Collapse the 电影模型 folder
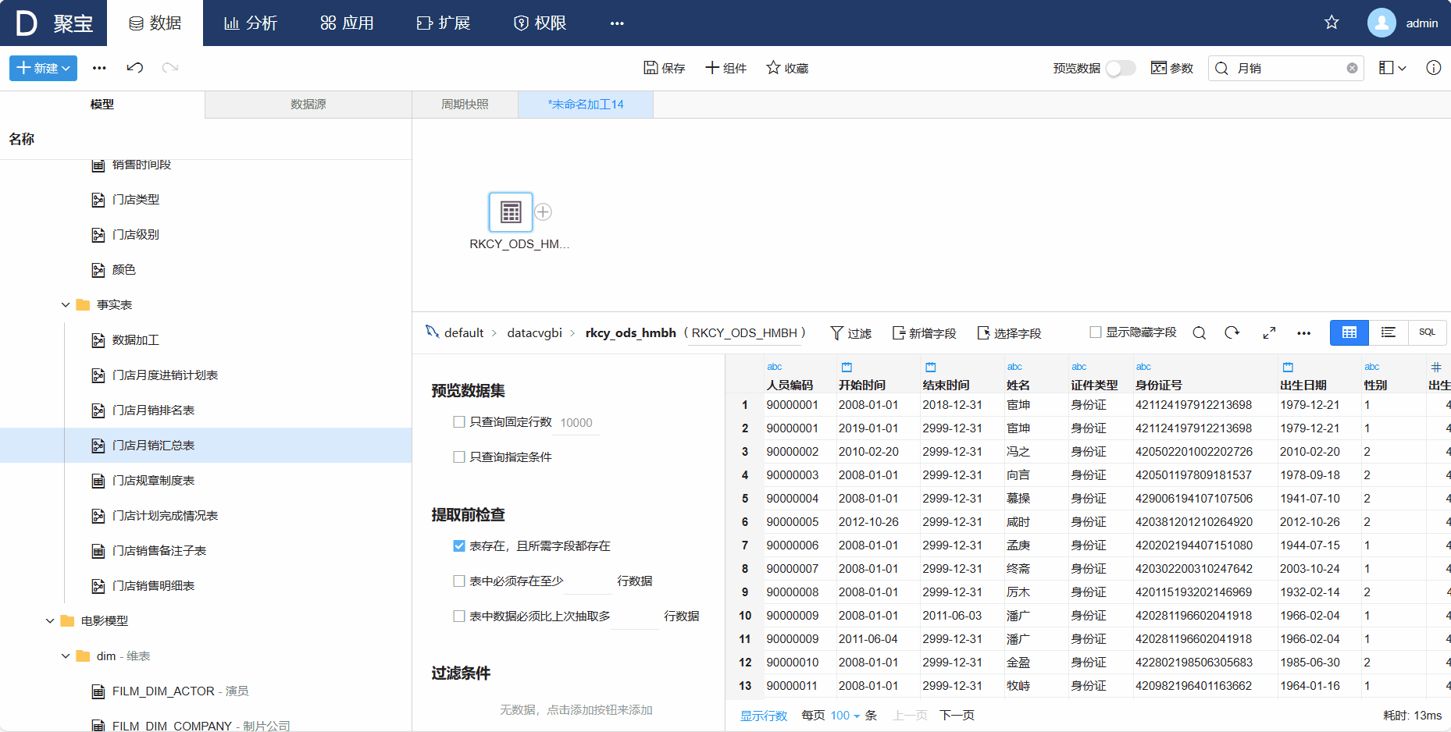 [50, 621]
